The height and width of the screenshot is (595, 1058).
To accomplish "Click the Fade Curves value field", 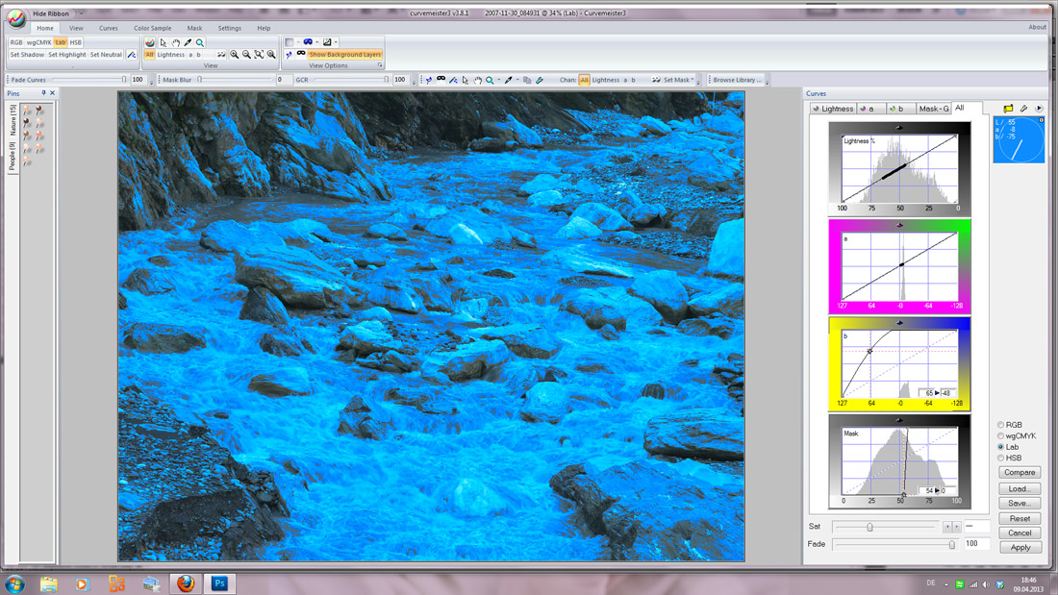I will pyautogui.click(x=138, y=80).
